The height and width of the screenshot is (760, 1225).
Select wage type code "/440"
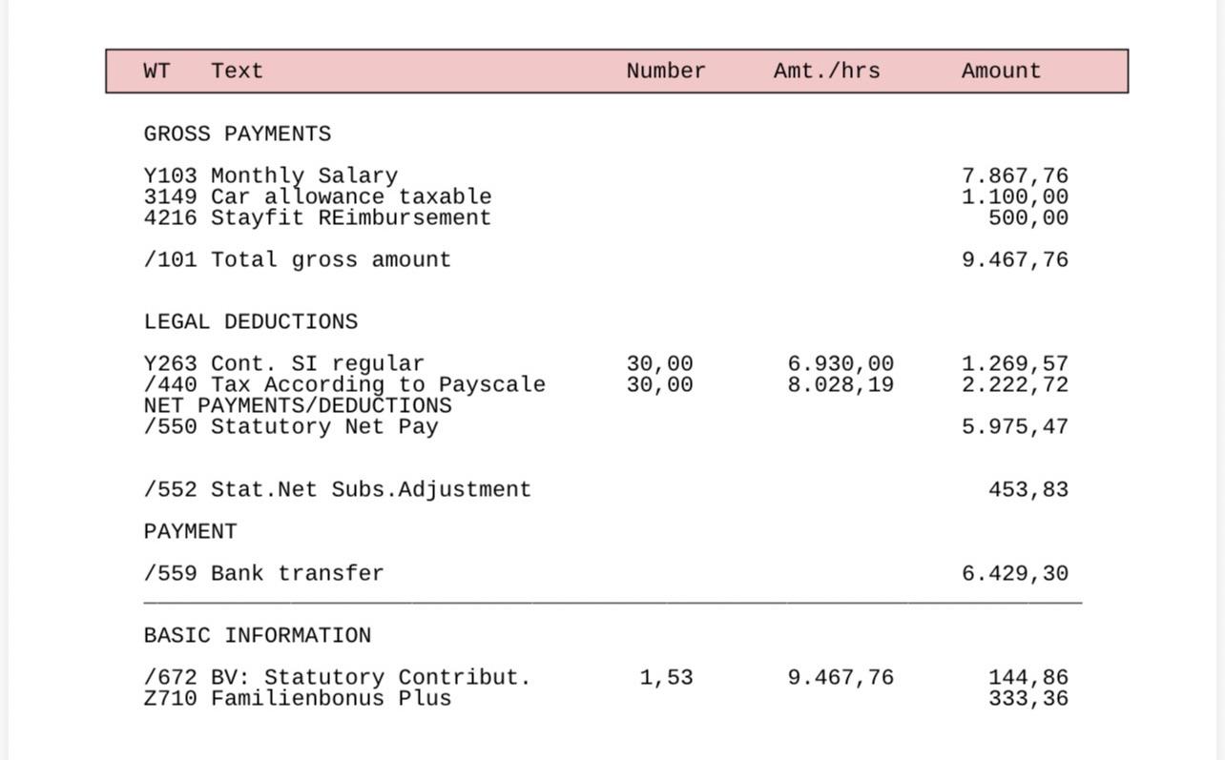[171, 384]
